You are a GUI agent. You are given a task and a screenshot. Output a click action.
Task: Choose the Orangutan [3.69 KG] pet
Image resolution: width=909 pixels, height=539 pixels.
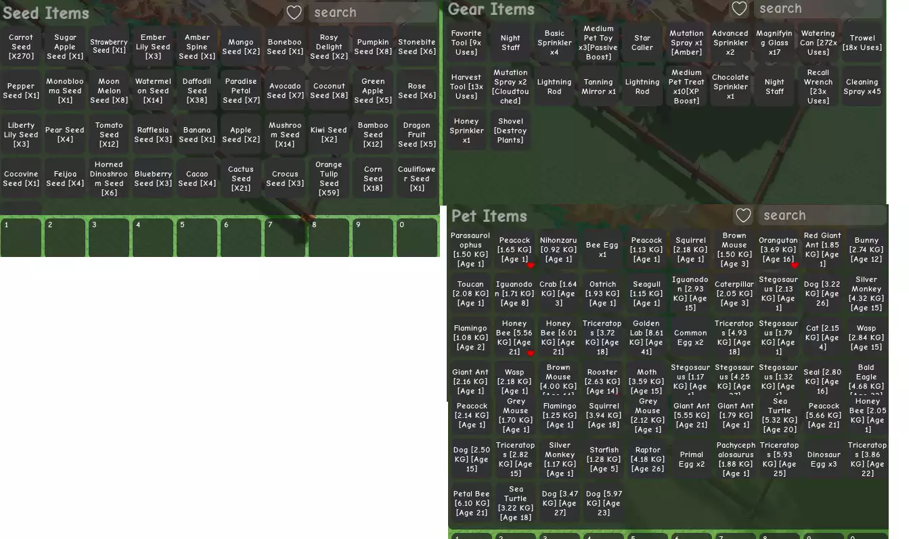point(778,250)
